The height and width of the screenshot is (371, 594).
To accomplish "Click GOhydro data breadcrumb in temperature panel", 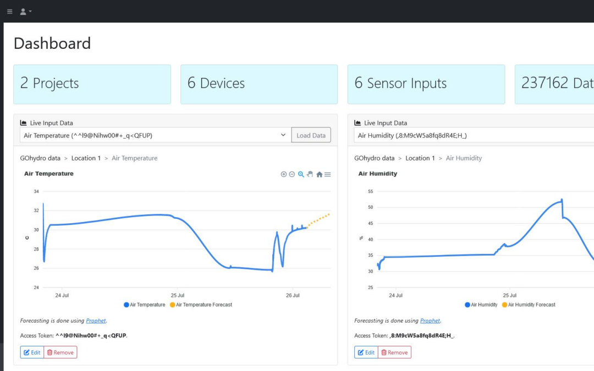I will pos(40,158).
